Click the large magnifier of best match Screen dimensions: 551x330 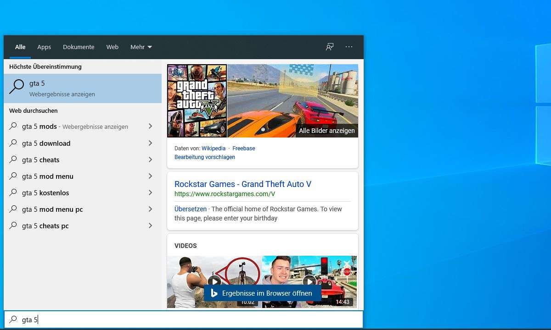tap(17, 87)
